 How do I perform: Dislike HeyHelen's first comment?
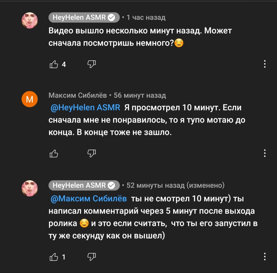pyautogui.click(x=92, y=64)
